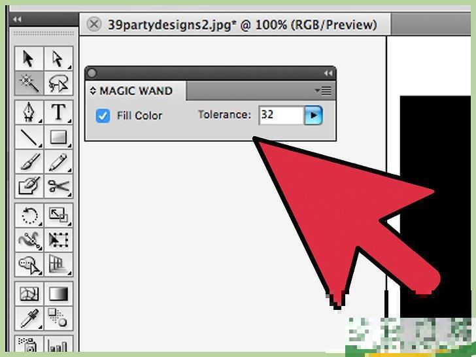Screen dimensions: 476x357
Task: Select the Scissors tool
Action: click(58, 186)
